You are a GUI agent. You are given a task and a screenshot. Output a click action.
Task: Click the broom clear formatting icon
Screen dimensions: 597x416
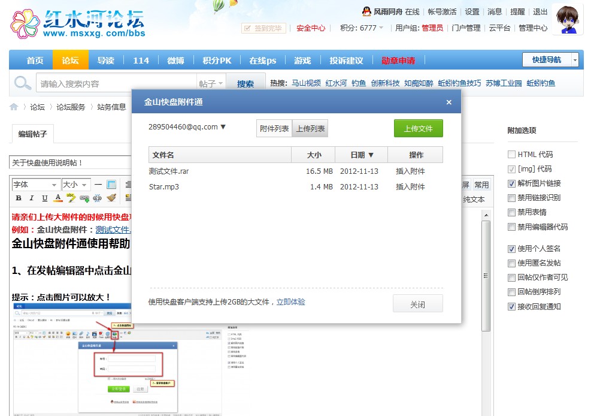pos(111,198)
